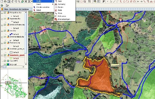Toggle visibility checkbox of Parcelario.shp layer
Image resolution: width=155 pixels, height=99 pixels.
5,43
